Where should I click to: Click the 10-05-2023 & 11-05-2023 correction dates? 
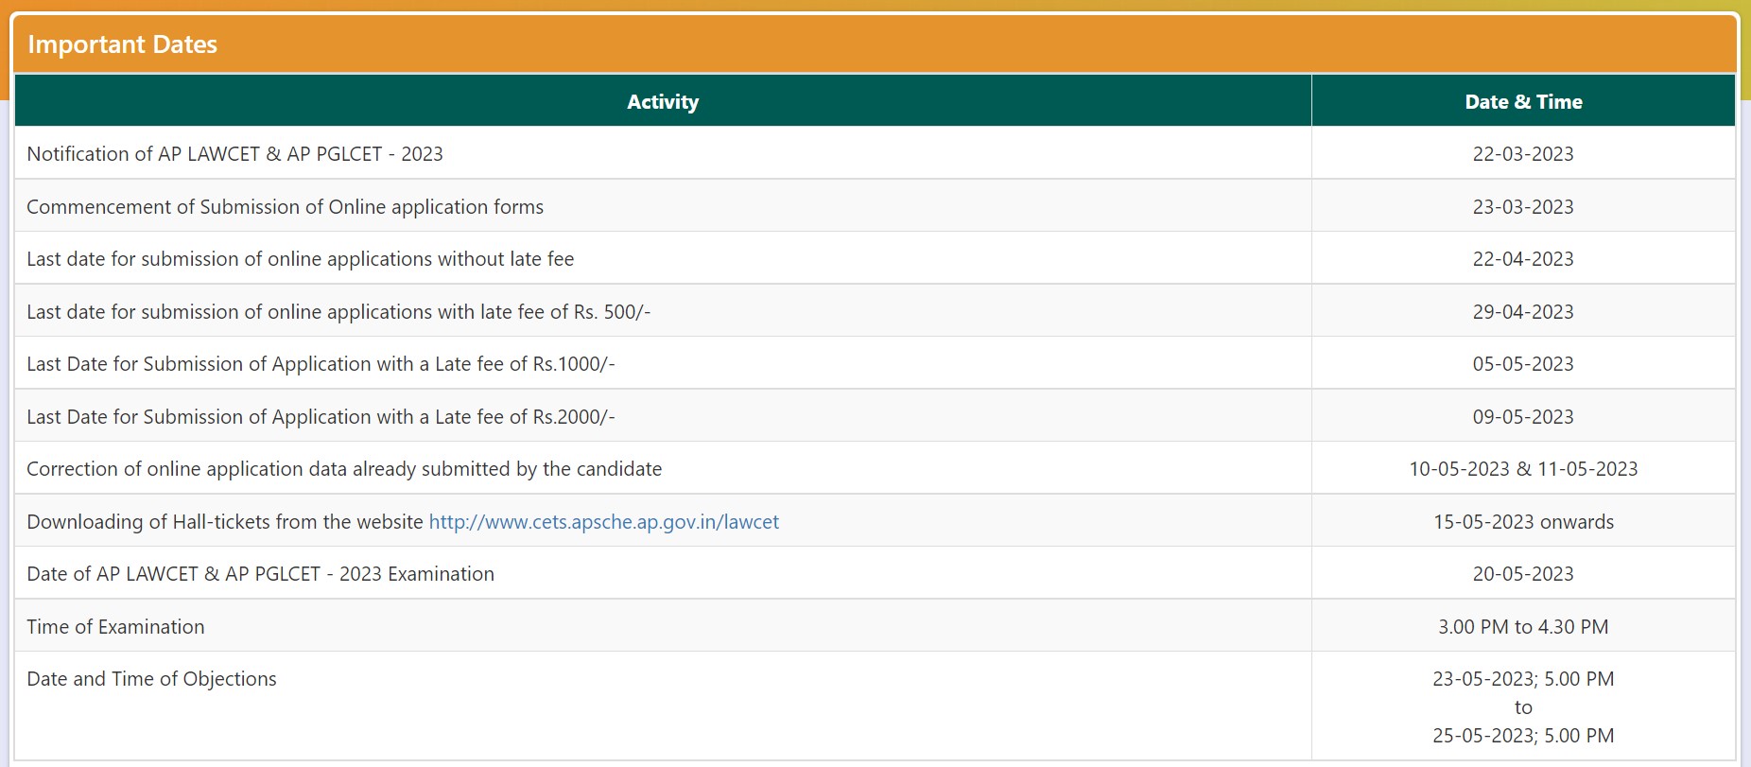(1522, 469)
